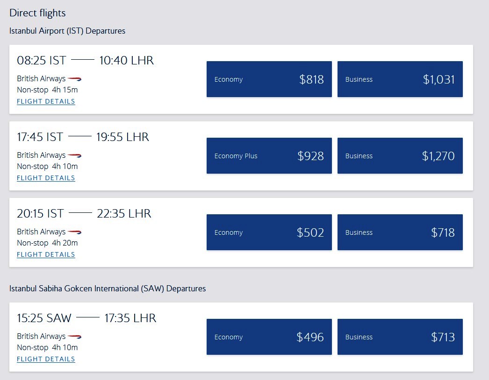Select Economy $818 fare on 08:25 flight

click(x=269, y=79)
